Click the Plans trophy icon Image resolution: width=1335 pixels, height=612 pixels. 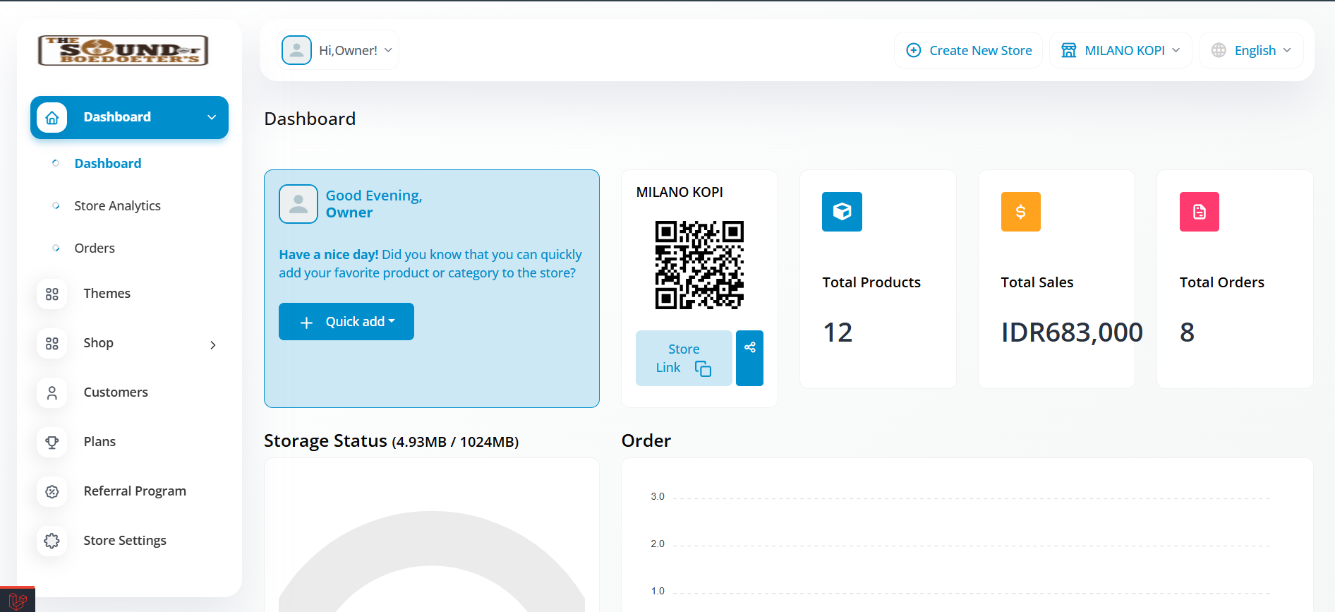(x=52, y=443)
